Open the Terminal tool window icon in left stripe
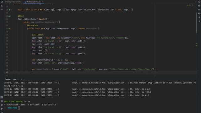The image size is (201, 113). (x=2, y=97)
